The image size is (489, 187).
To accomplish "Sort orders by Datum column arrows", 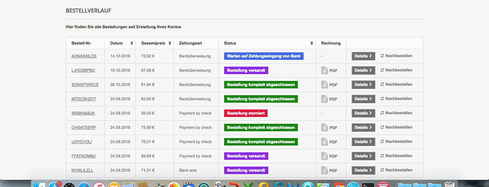I will (x=132, y=44).
